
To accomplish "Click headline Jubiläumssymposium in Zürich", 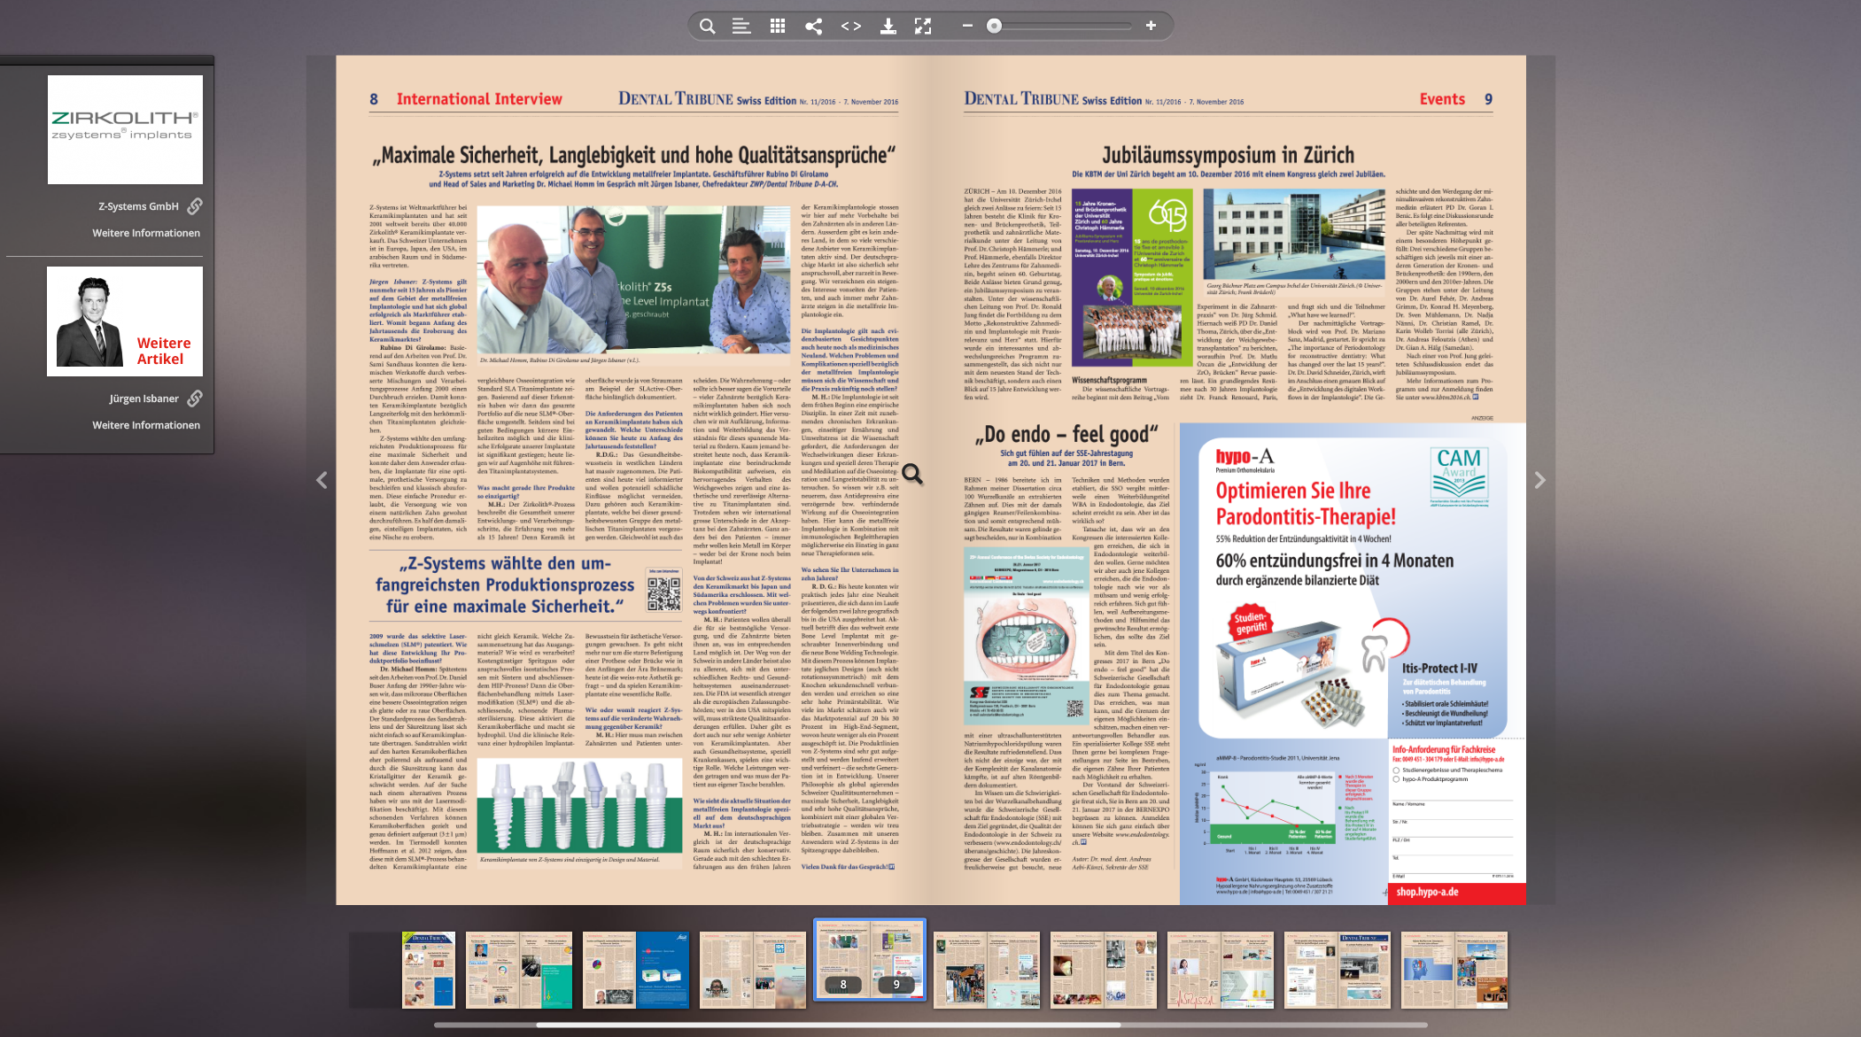I will [x=1228, y=155].
